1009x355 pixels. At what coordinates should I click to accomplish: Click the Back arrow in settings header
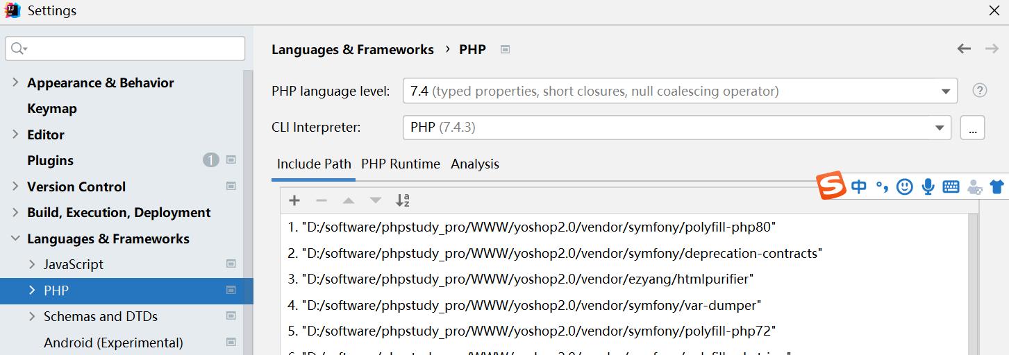964,49
